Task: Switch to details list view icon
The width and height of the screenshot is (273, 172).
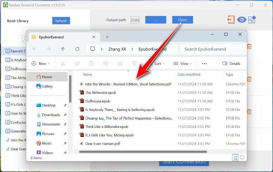Action: 235,158
